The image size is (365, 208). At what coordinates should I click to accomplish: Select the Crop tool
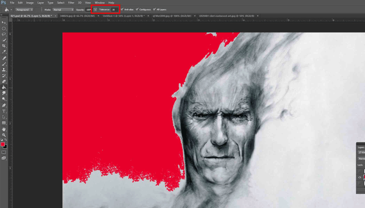point(4,46)
